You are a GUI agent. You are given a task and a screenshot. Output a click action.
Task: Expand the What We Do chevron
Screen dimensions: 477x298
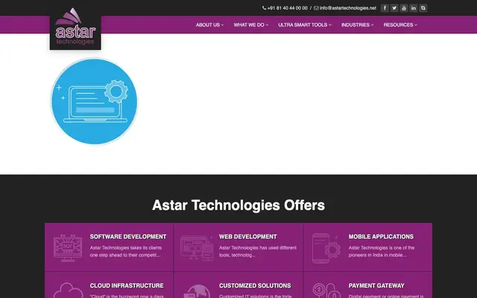point(267,25)
